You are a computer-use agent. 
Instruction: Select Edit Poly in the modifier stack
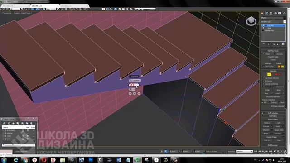pos(273,26)
